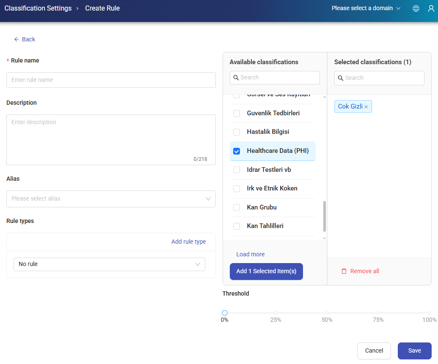The width and height of the screenshot is (438, 364).
Task: Click the Load more link
Action: [251, 254]
